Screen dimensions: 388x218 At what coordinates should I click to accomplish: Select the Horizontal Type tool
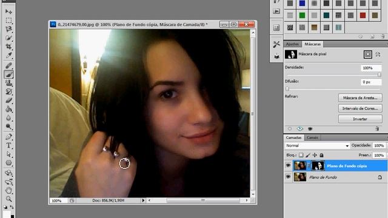[x=8, y=145]
